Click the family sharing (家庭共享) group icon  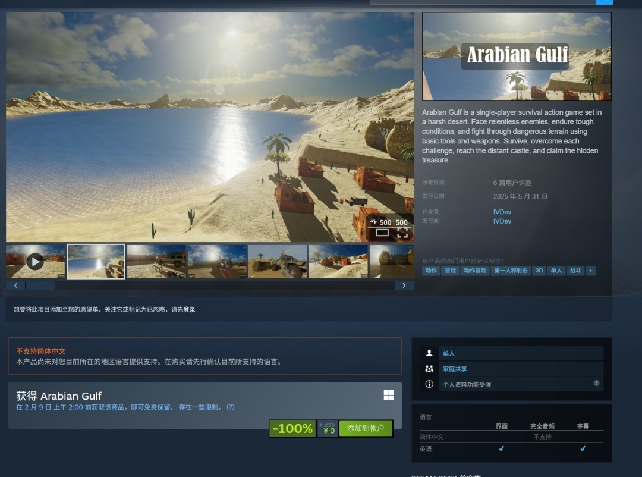coord(430,368)
